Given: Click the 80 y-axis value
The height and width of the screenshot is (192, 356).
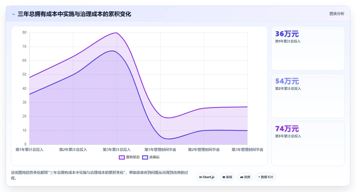Looking at the screenshot, I should pos(24,33).
